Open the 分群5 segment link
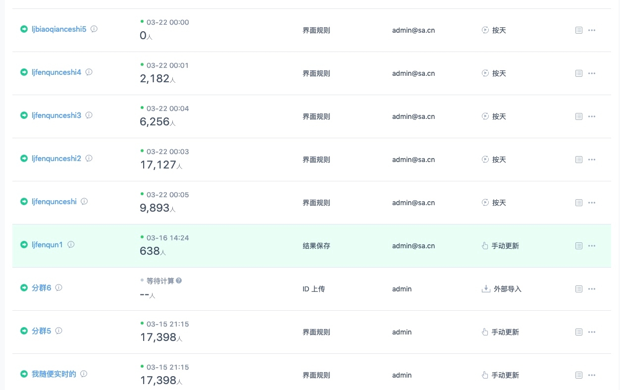The image size is (620, 390). tap(41, 331)
